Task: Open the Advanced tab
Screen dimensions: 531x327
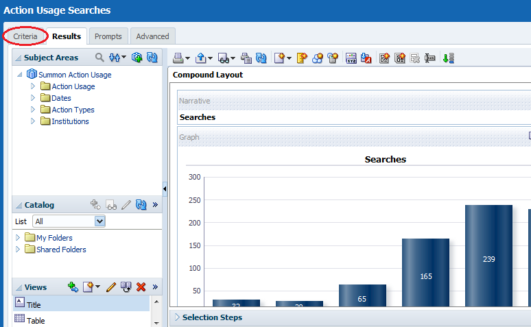Action: [152, 36]
